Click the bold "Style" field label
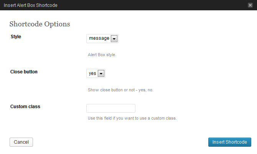Screen dimensions: 257x154 pyautogui.click(x=16, y=37)
